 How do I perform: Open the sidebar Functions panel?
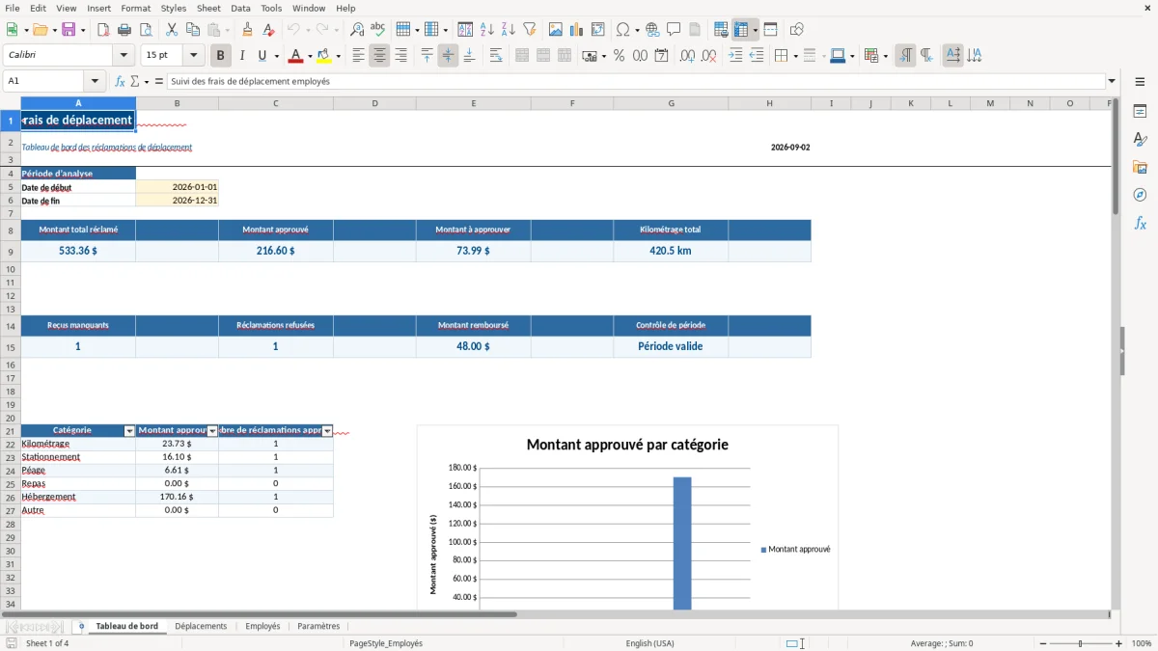(1140, 224)
